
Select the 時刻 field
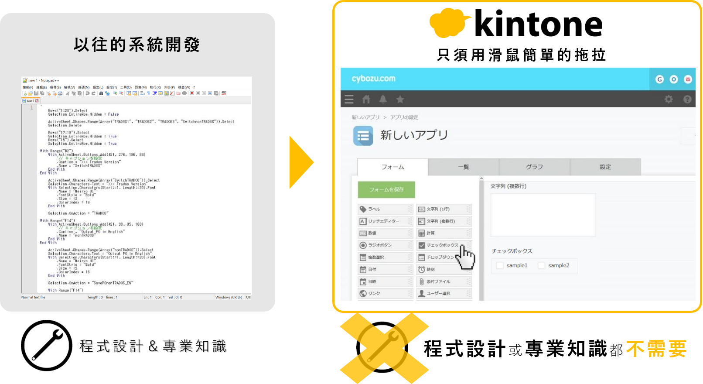pos(444,270)
